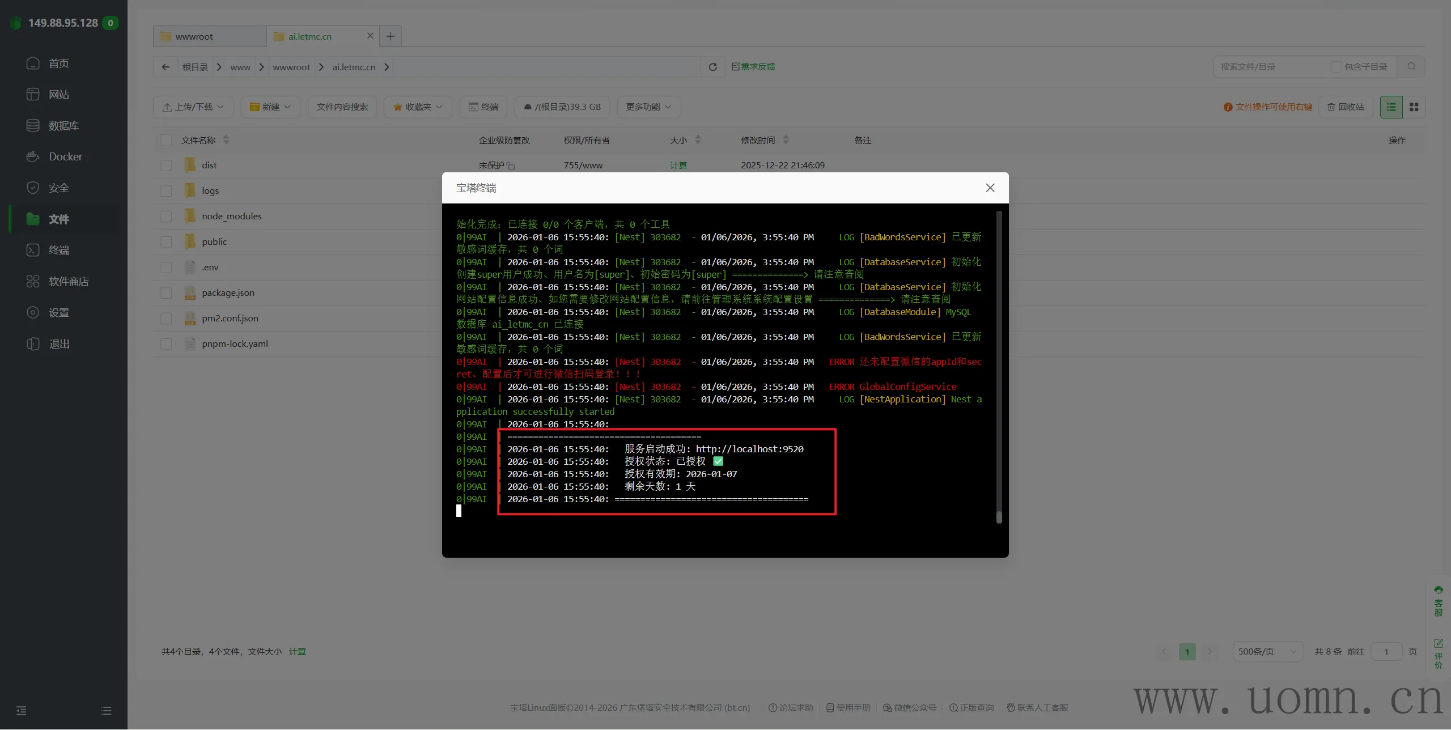Open Docker from the sidebar

pyautogui.click(x=65, y=156)
